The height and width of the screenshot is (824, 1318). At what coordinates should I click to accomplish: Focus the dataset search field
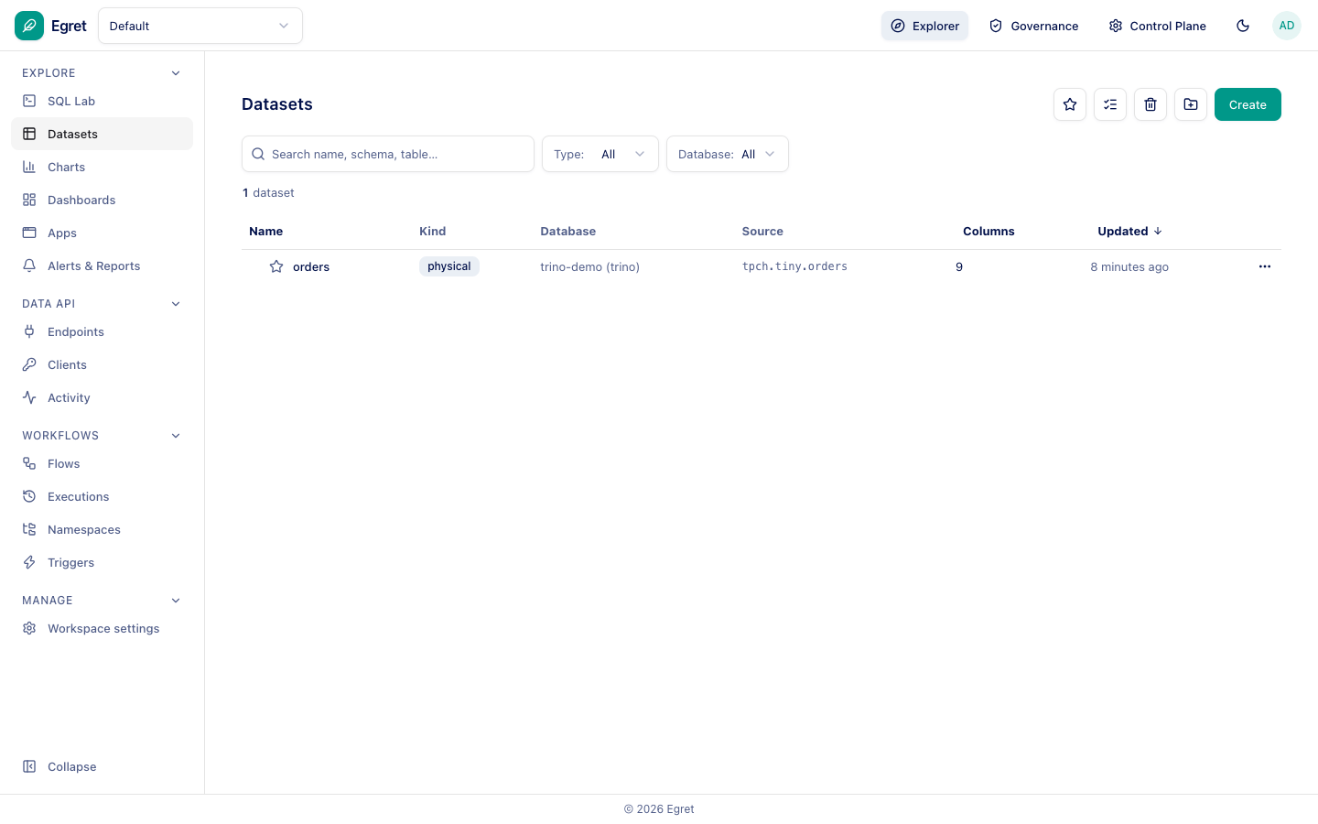(x=388, y=154)
